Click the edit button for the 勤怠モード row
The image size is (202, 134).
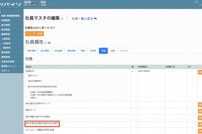click(200, 111)
